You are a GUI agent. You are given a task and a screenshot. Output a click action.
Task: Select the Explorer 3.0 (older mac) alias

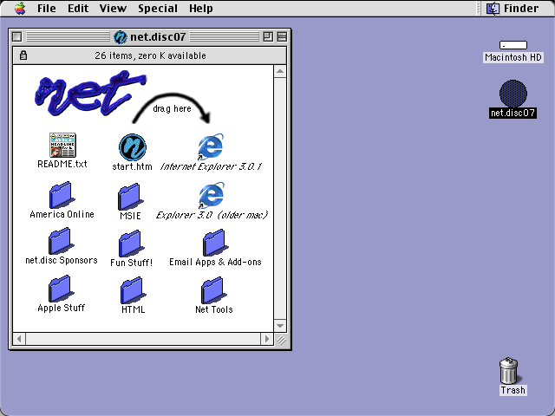[211, 195]
